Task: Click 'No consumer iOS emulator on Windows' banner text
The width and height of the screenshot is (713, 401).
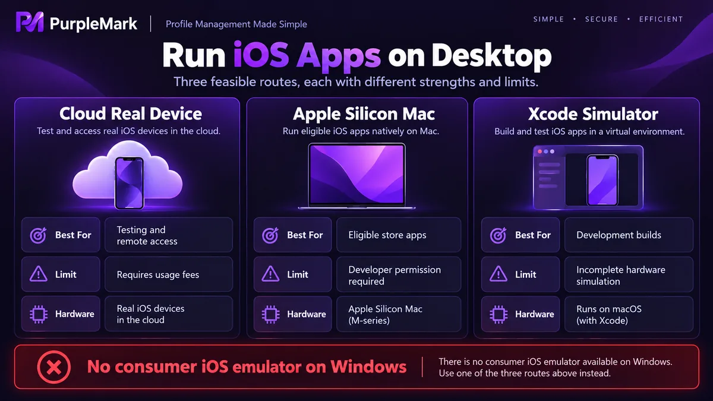Action: point(247,367)
